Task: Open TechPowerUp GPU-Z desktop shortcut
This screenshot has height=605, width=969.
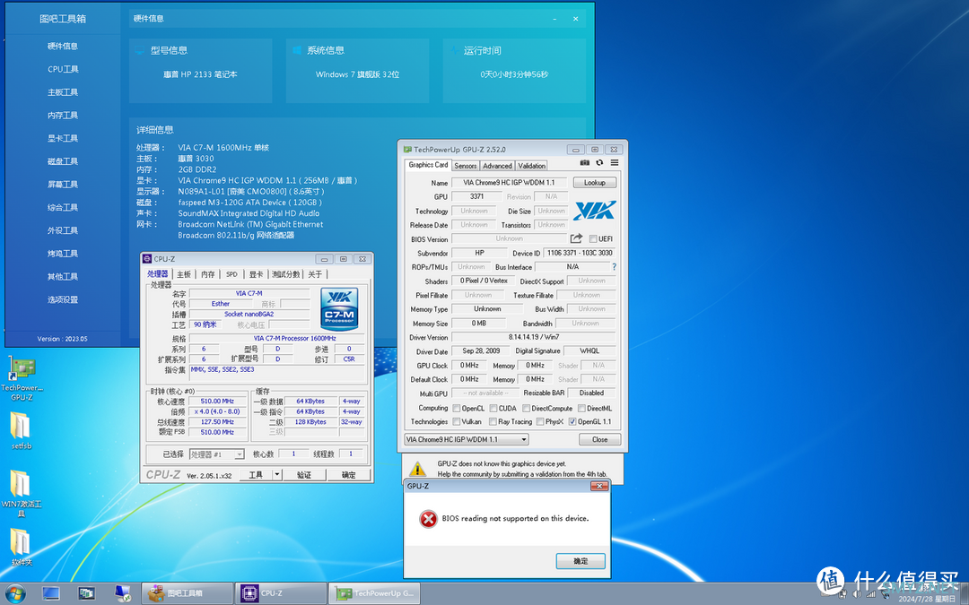Action: [22, 378]
